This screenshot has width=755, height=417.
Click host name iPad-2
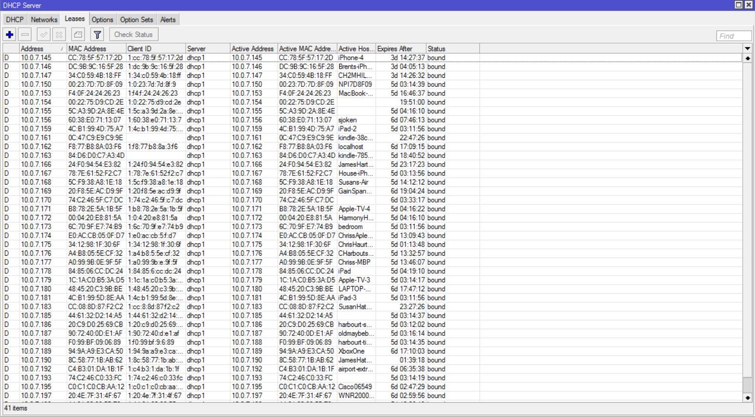347,129
